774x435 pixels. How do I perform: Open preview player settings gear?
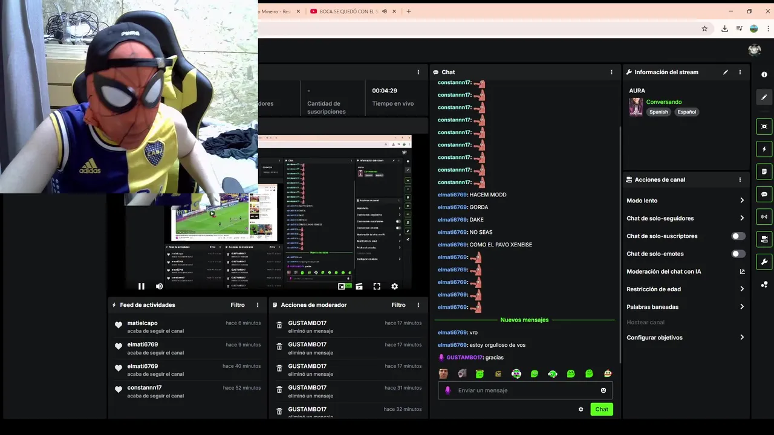click(x=394, y=286)
